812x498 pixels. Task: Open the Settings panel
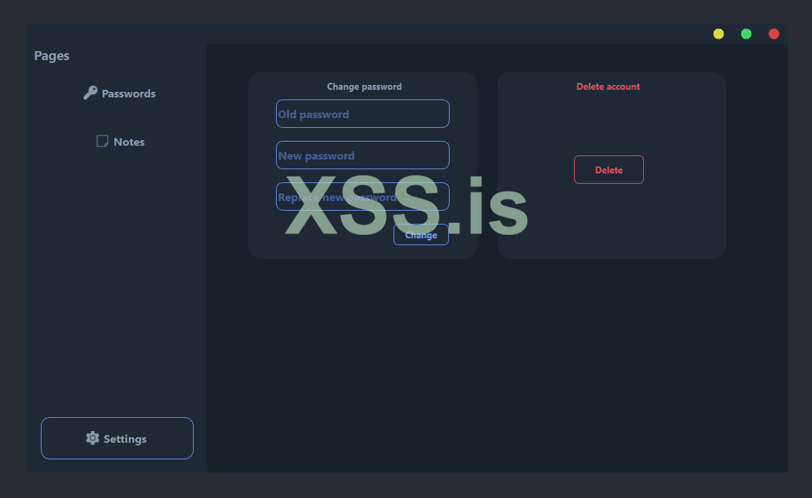coord(117,438)
